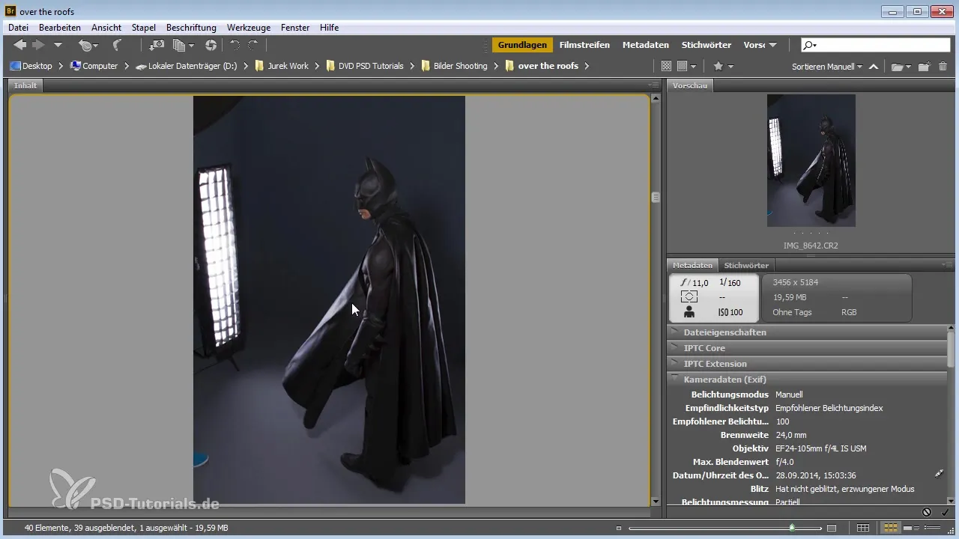Open recent folder icon dropdown

click(x=901, y=67)
